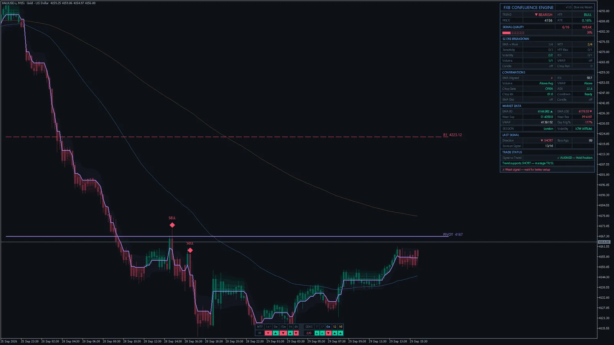Click the 15m MTF down-arrow indicator
The width and height of the screenshot is (614, 345).
[x=283, y=333]
